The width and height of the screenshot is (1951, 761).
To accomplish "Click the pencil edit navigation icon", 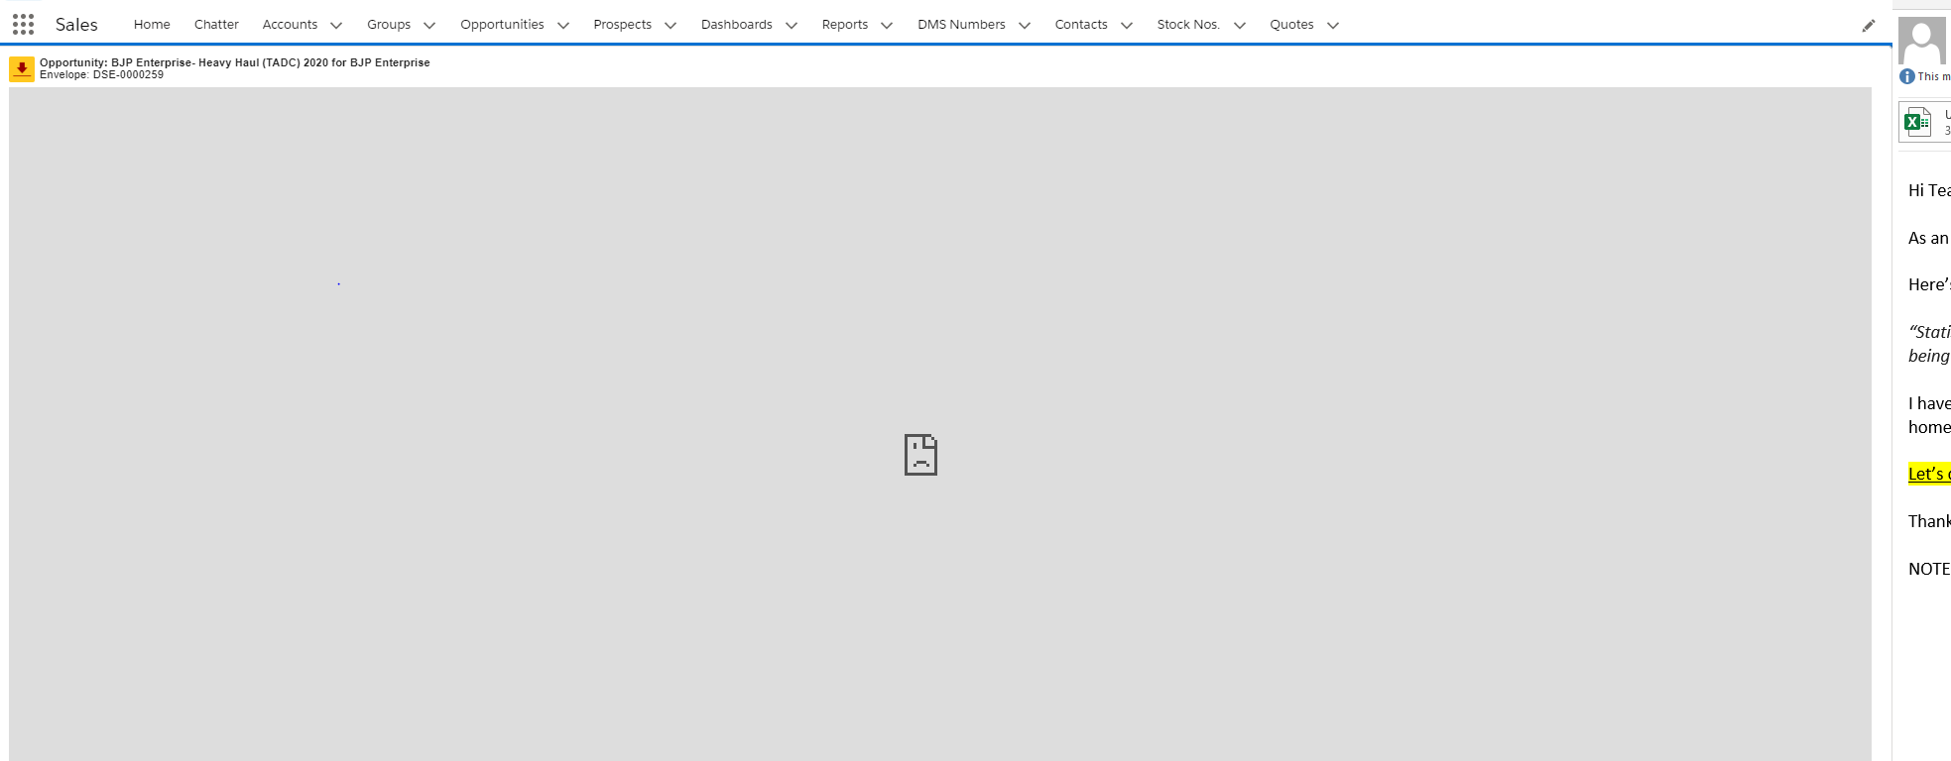I will tap(1869, 26).
